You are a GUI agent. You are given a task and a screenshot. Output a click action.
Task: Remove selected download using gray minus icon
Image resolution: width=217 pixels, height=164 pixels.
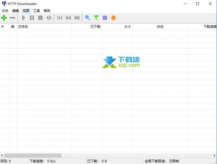pyautogui.click(x=13, y=18)
